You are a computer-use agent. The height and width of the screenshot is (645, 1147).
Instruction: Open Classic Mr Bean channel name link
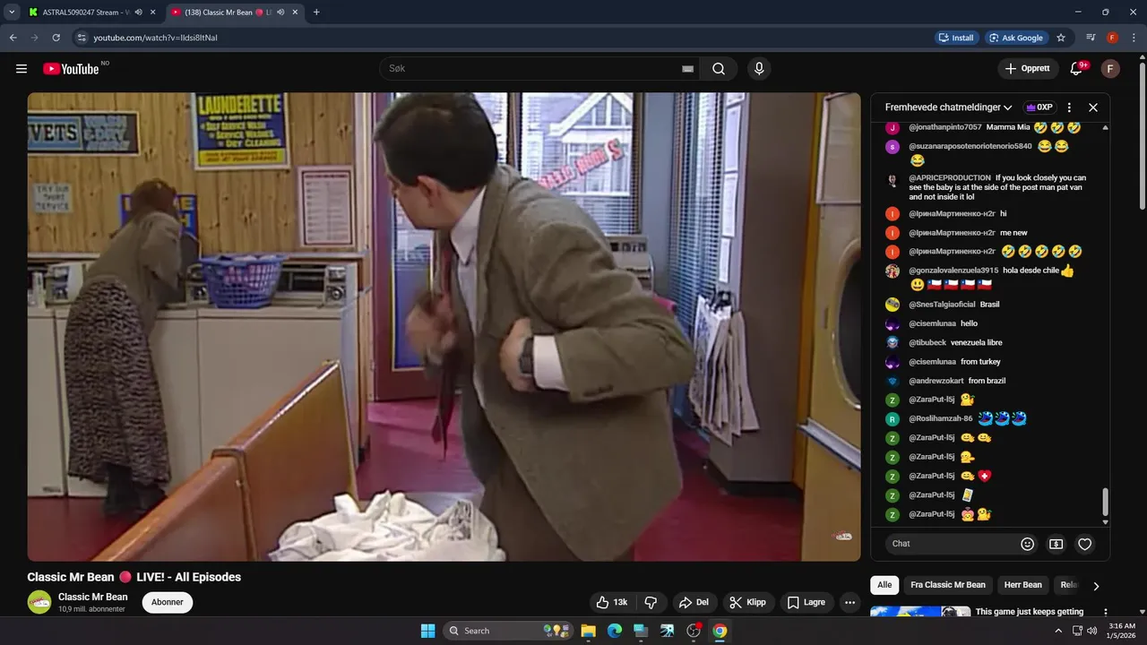[93, 597]
